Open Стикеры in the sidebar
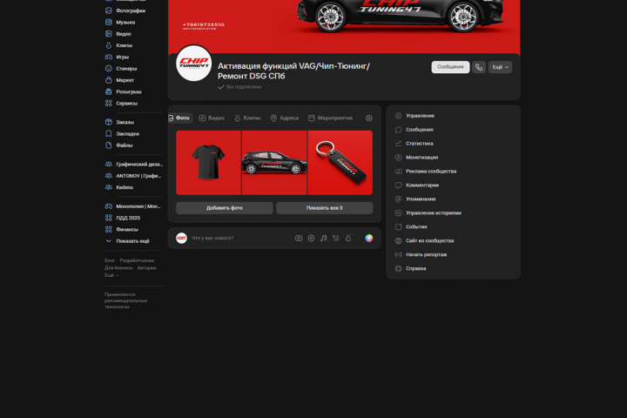Image resolution: width=627 pixels, height=418 pixels. [x=121, y=69]
